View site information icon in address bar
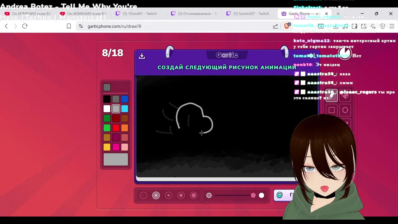Screen dimensions: 398x224 coord(81,26)
